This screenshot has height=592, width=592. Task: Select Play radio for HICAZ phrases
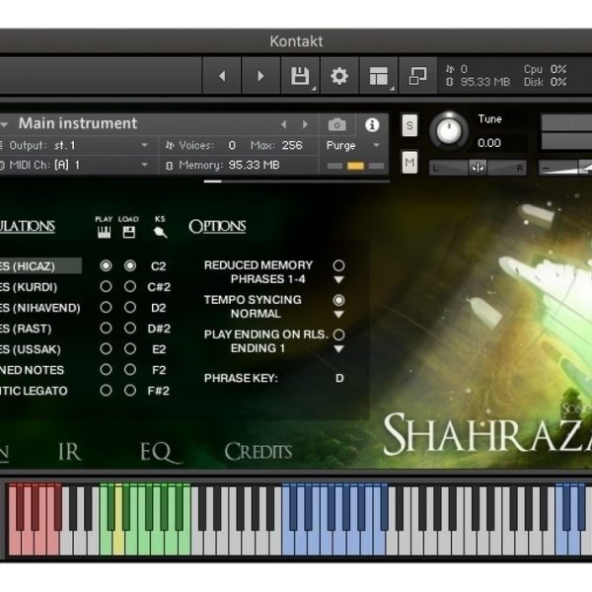[106, 265]
